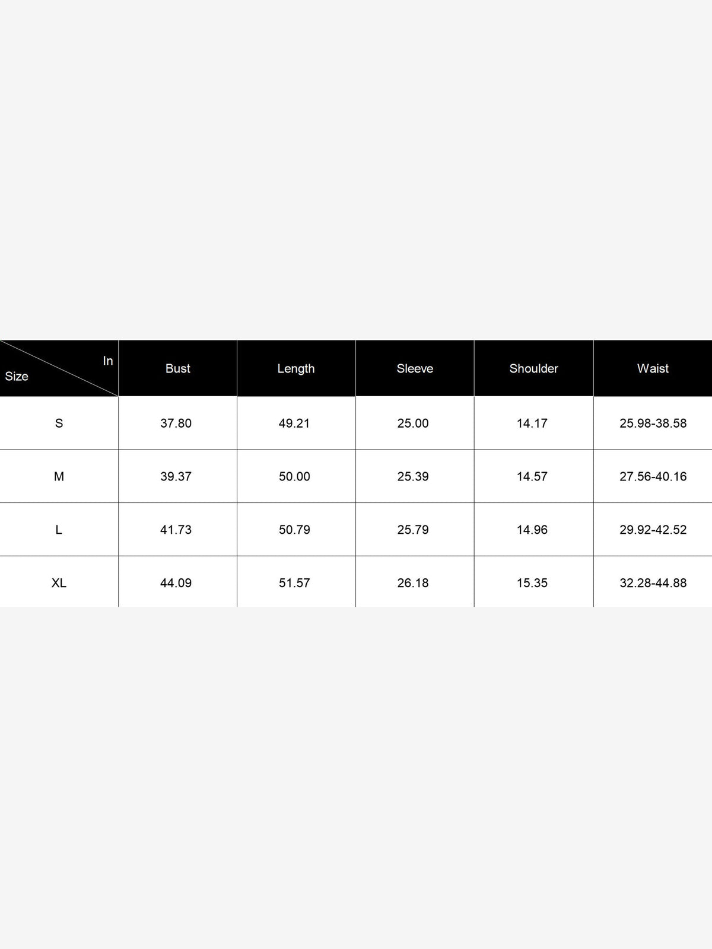Select the S size row label
712x949 pixels.
(x=59, y=423)
